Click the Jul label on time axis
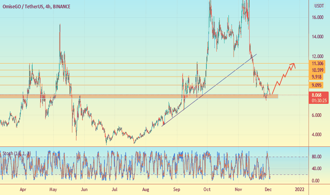 [x=114, y=190]
